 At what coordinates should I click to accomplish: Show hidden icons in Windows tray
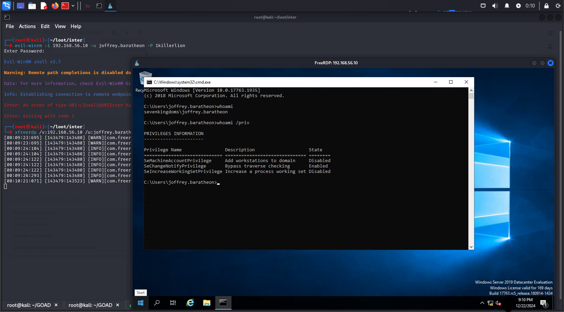pos(482,303)
